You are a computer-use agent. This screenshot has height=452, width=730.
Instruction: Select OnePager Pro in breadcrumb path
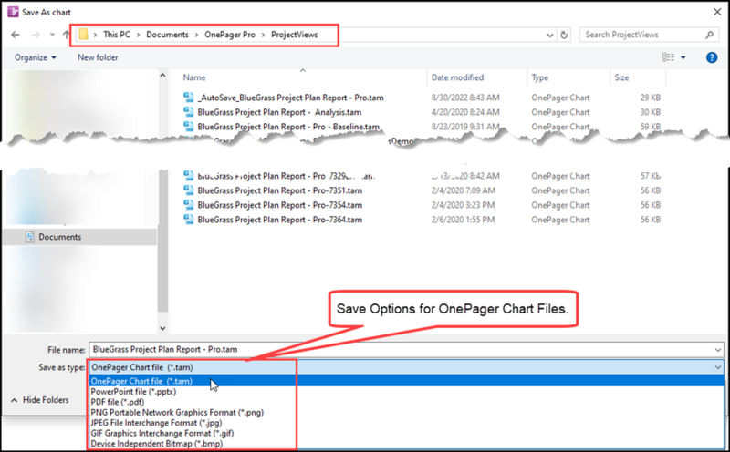pyautogui.click(x=230, y=35)
